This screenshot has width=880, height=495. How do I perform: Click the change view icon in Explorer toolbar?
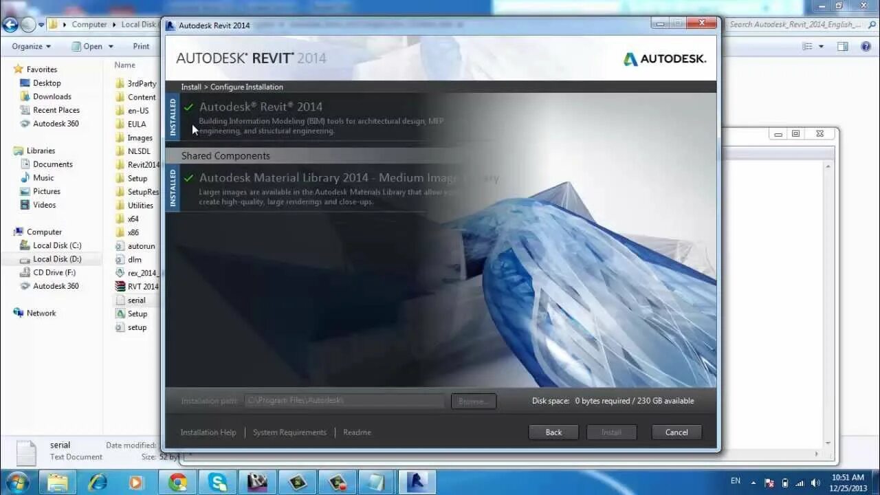click(x=808, y=46)
